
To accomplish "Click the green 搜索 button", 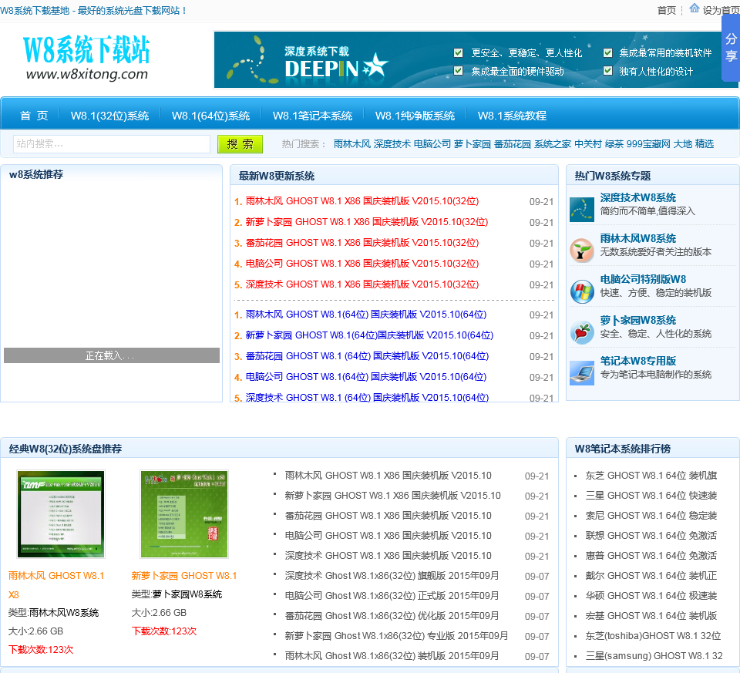I will 240,144.
